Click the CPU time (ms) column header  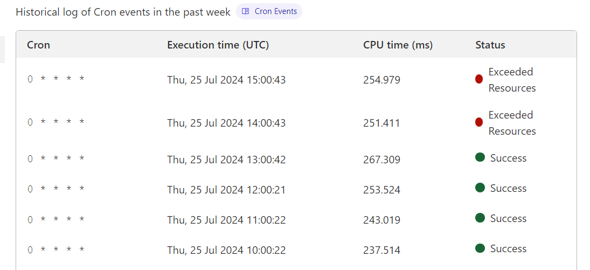398,45
